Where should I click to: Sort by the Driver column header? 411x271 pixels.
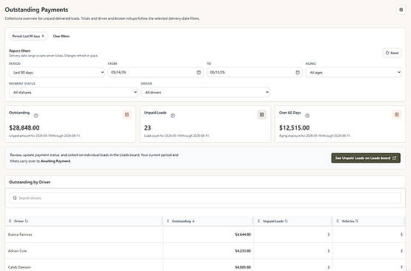point(21,221)
